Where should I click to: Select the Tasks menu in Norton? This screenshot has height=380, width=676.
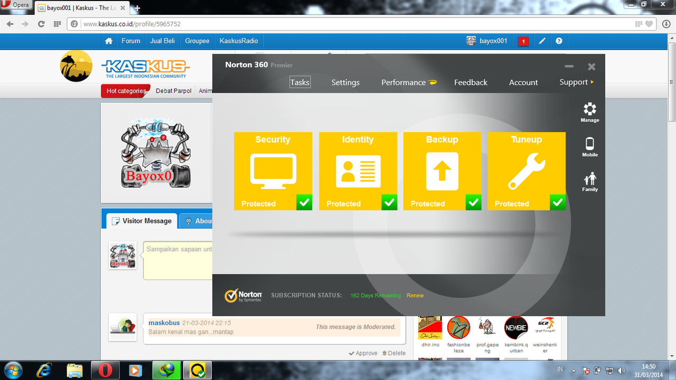[300, 82]
